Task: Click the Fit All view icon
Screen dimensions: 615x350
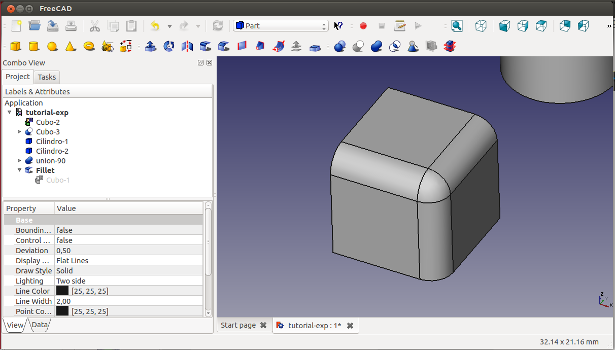Action: click(x=457, y=26)
